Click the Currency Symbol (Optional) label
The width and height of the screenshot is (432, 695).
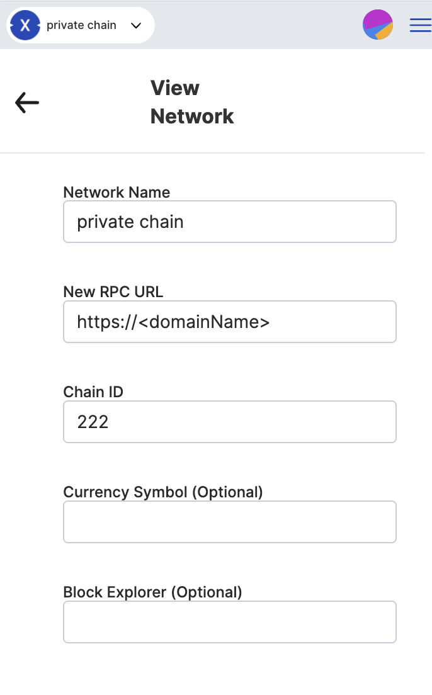coord(163,492)
